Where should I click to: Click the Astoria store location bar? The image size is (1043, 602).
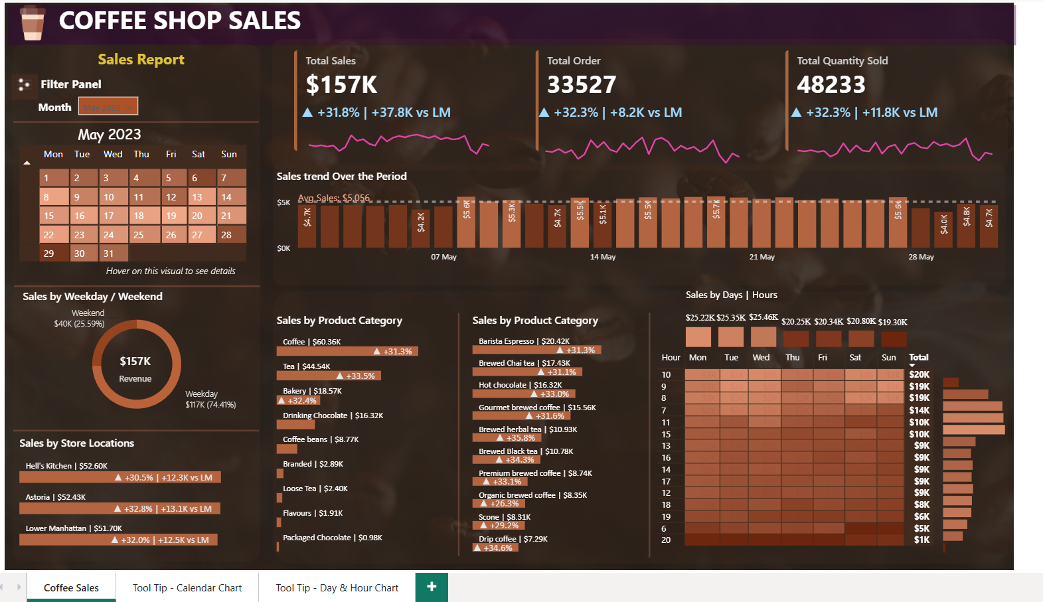pos(120,508)
